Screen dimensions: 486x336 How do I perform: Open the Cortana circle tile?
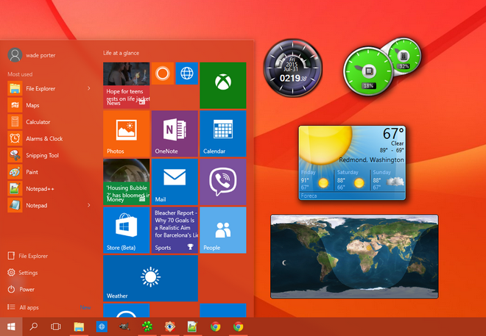coord(163,74)
